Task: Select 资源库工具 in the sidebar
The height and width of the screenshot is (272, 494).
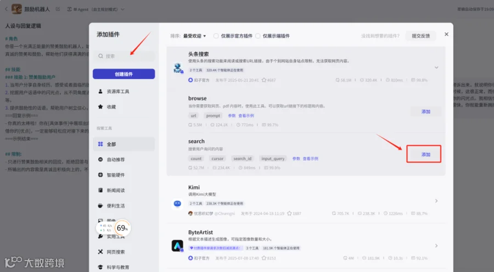Action: pos(124,91)
